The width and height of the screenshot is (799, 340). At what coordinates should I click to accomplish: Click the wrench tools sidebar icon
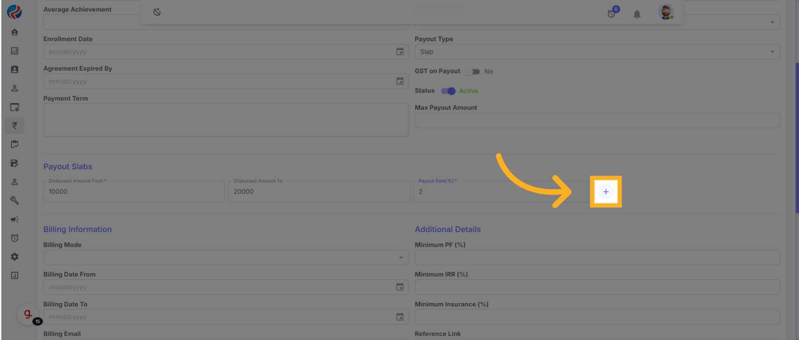[x=14, y=200]
